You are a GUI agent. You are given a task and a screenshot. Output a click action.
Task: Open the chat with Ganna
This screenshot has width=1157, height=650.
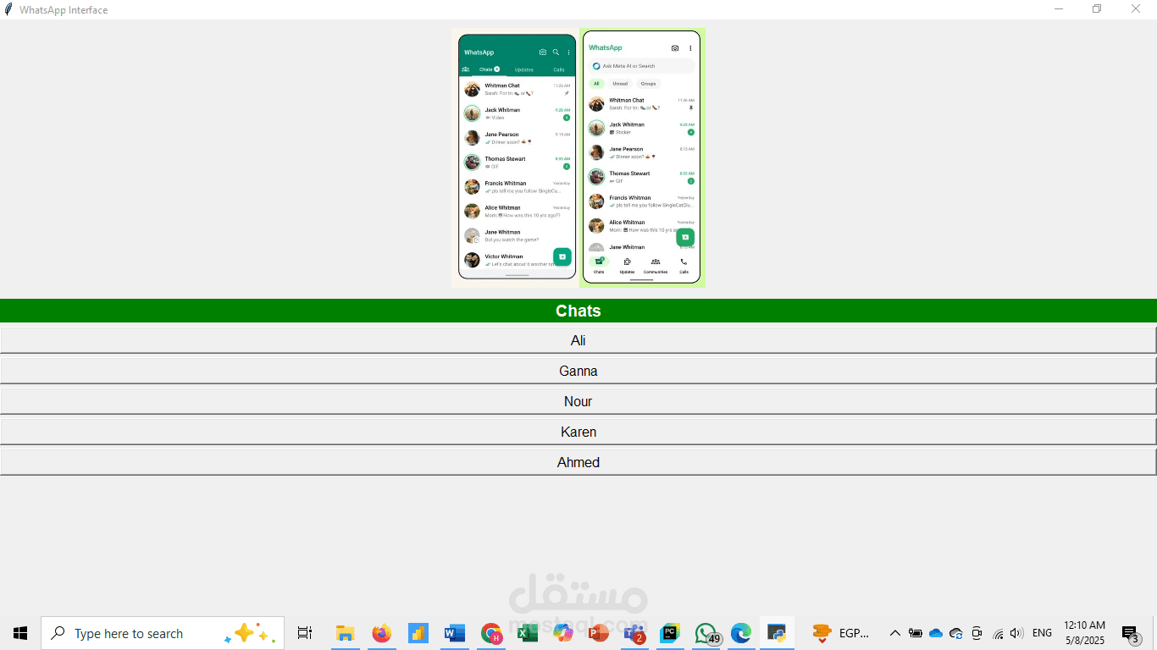tap(578, 371)
